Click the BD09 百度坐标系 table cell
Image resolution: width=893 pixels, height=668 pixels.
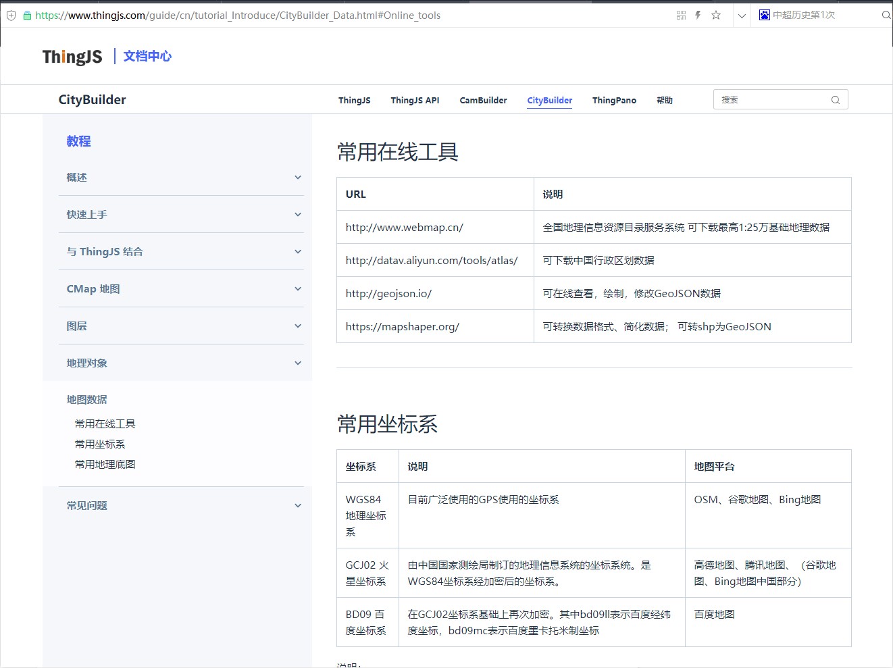pos(367,622)
